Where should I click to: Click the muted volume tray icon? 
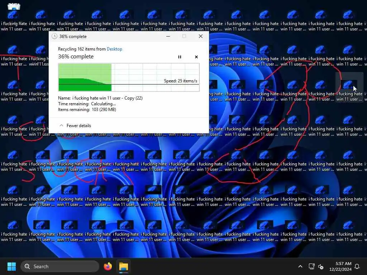[x=321, y=266]
